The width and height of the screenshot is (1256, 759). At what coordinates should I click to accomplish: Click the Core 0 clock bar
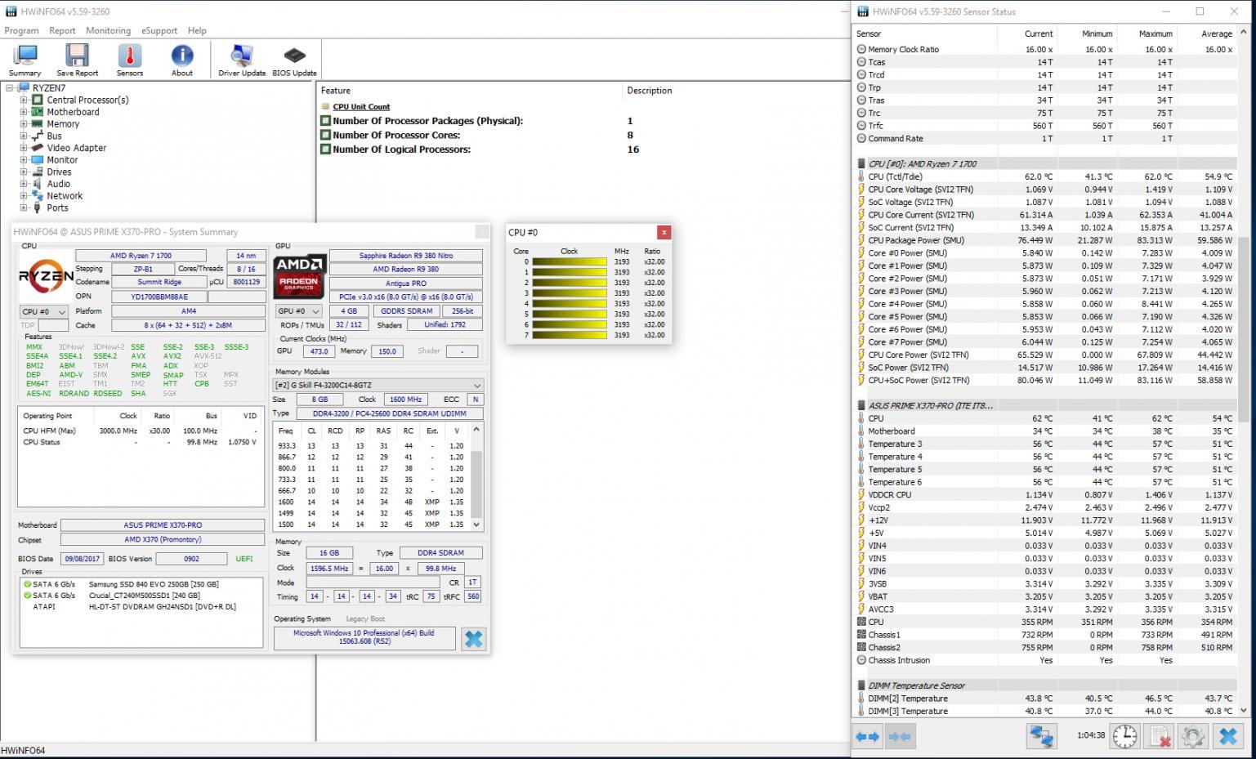click(569, 261)
